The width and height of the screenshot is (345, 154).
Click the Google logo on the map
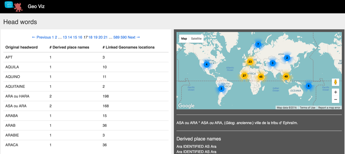186,106
